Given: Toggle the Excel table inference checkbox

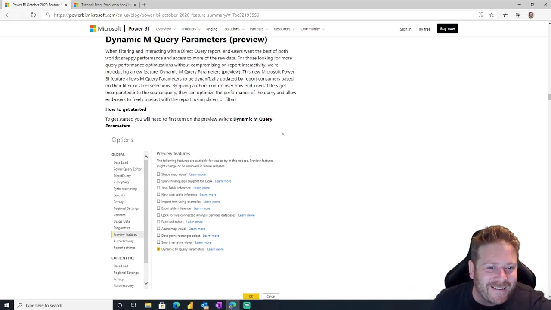Looking at the screenshot, I should pyautogui.click(x=158, y=208).
